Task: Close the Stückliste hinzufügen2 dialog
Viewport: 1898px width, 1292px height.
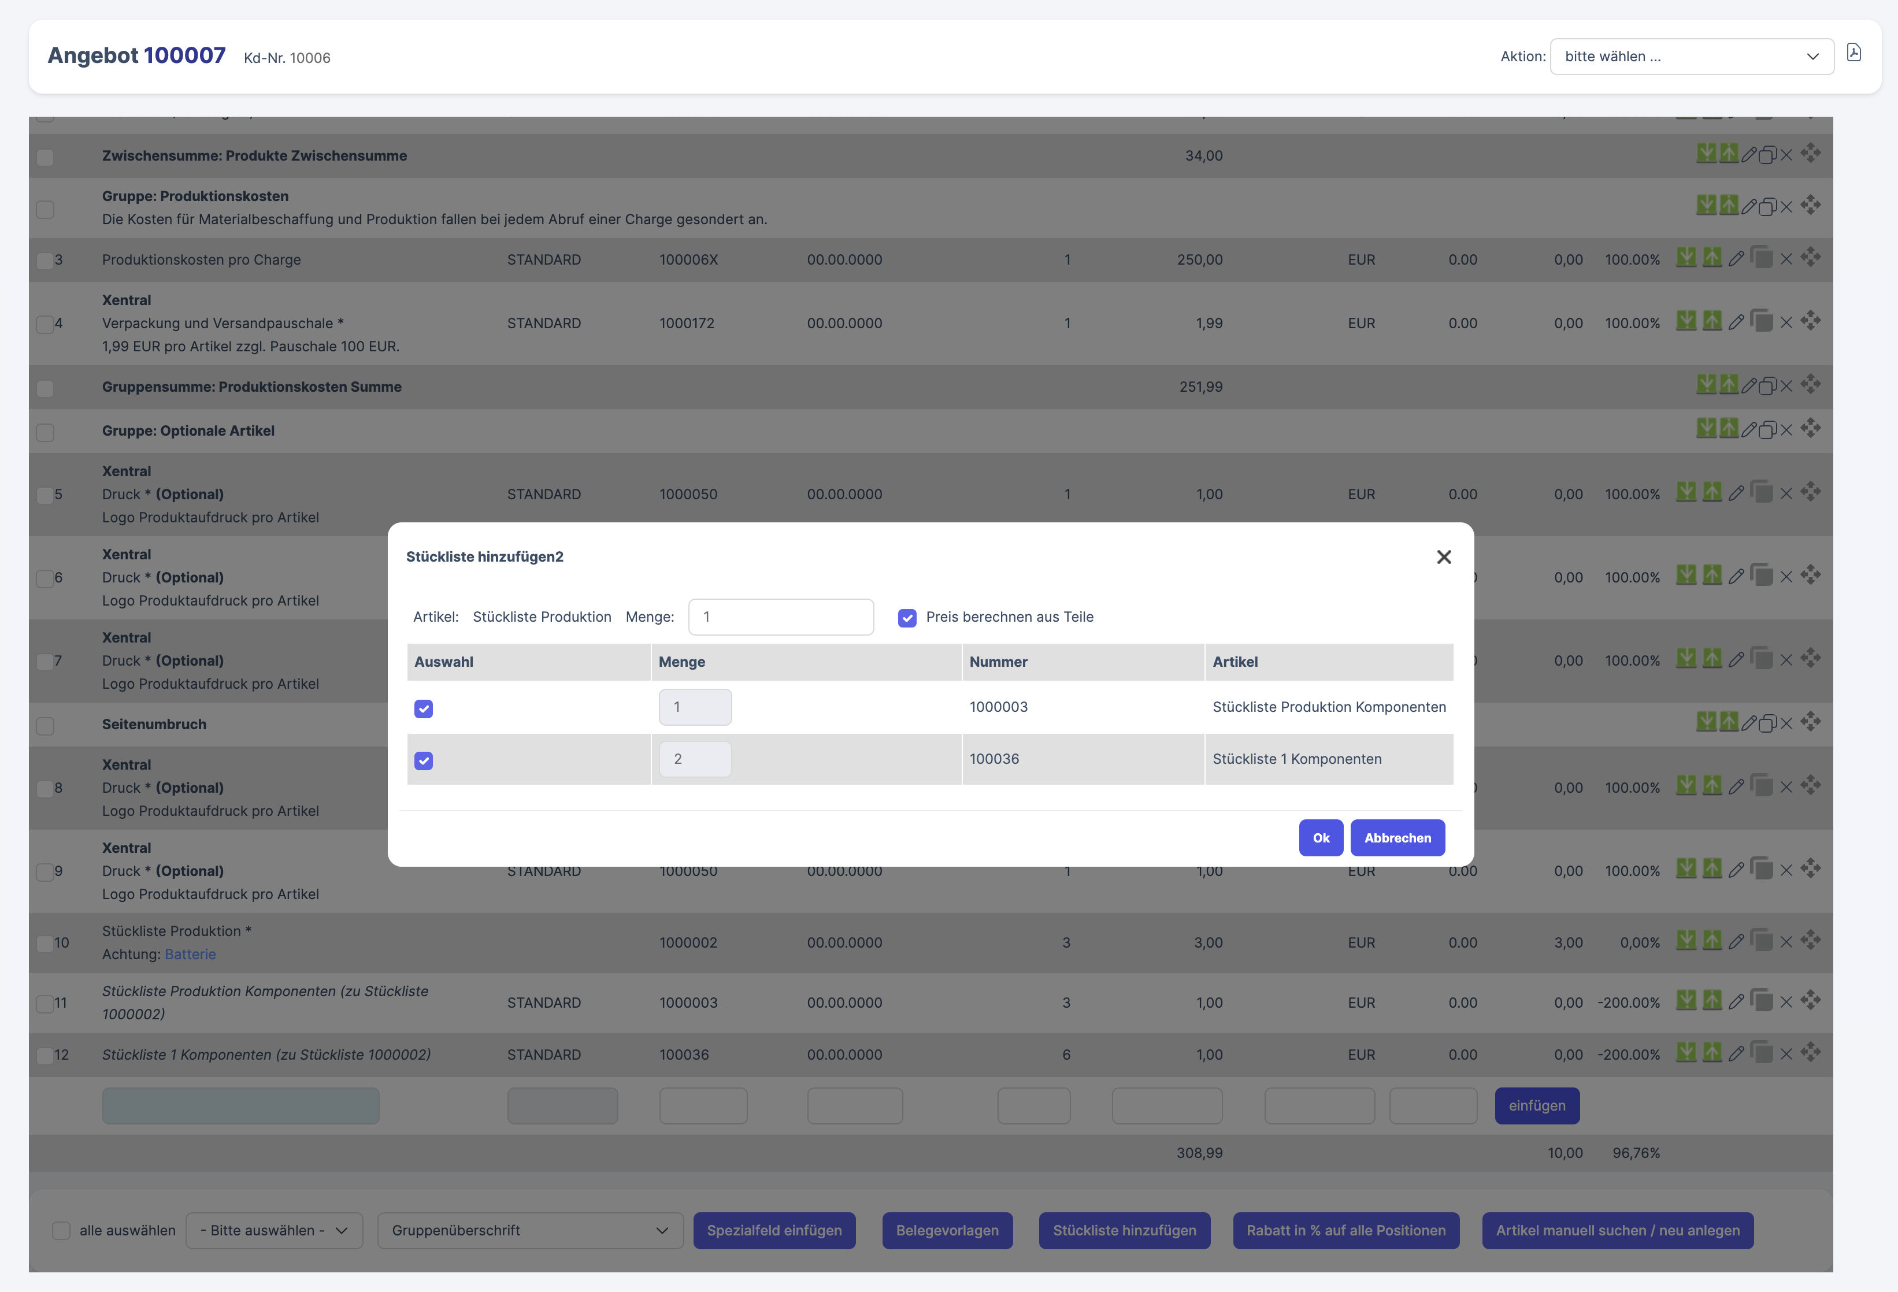Action: click(1443, 557)
